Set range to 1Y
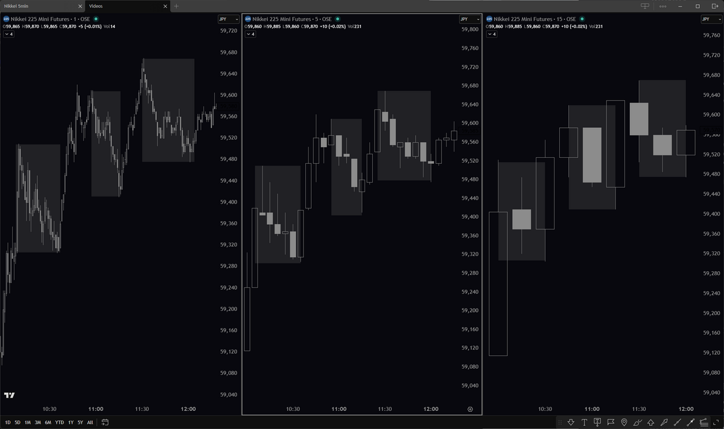Image resolution: width=724 pixels, height=429 pixels. [71, 422]
